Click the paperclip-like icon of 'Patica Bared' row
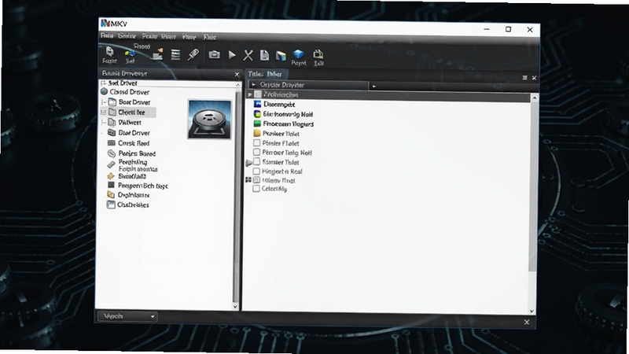Image resolution: width=629 pixels, height=354 pixels. point(112,153)
